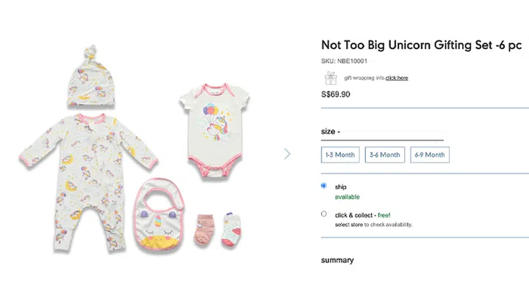Click the S$69.90 price

click(x=337, y=94)
